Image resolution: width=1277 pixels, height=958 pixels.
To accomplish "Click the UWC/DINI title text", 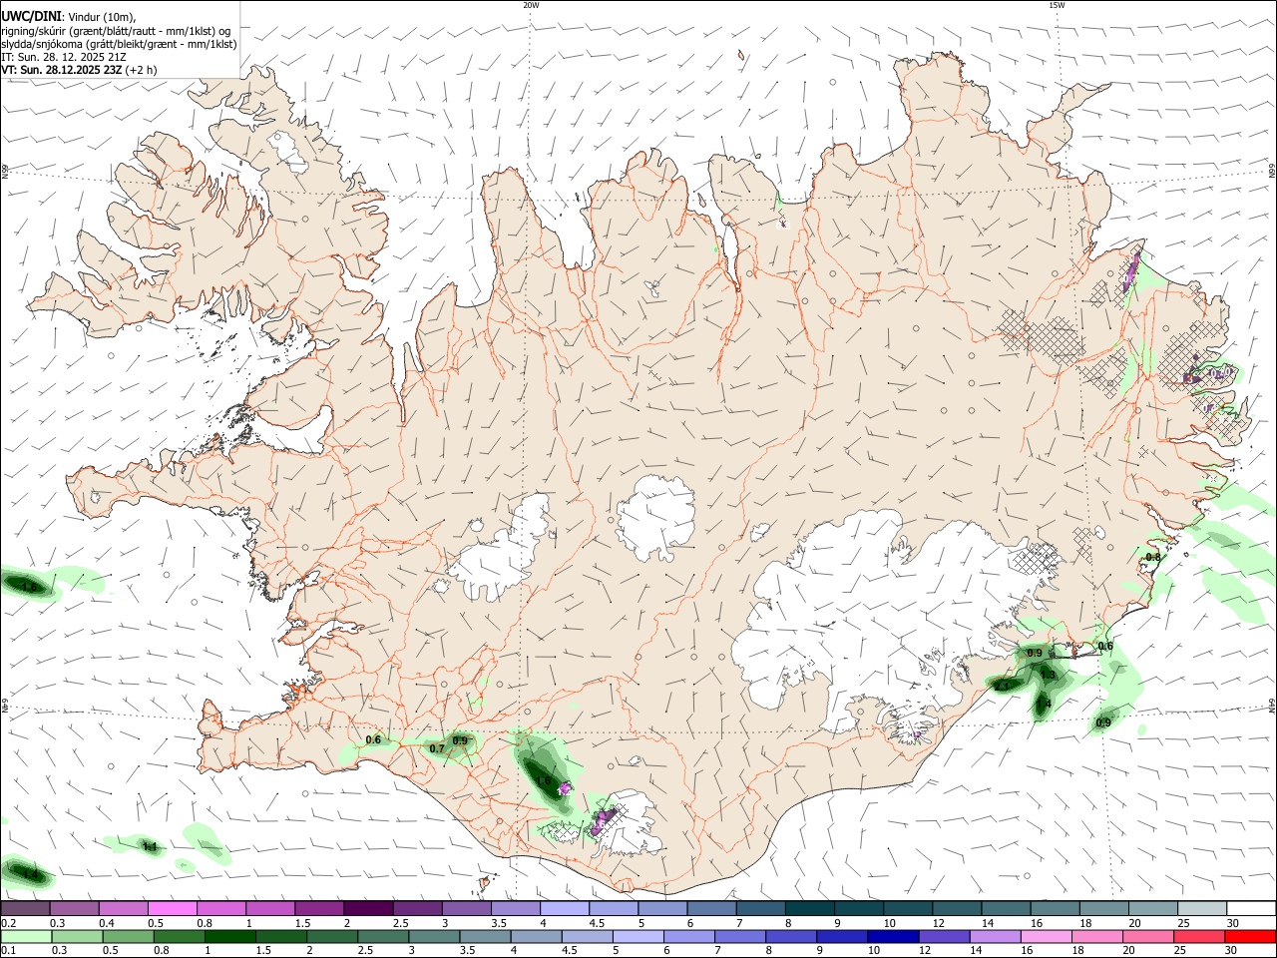I will tap(32, 16).
